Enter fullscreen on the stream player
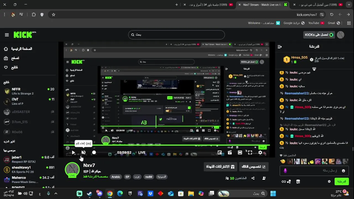This screenshot has height=199, width=354. click(x=250, y=152)
